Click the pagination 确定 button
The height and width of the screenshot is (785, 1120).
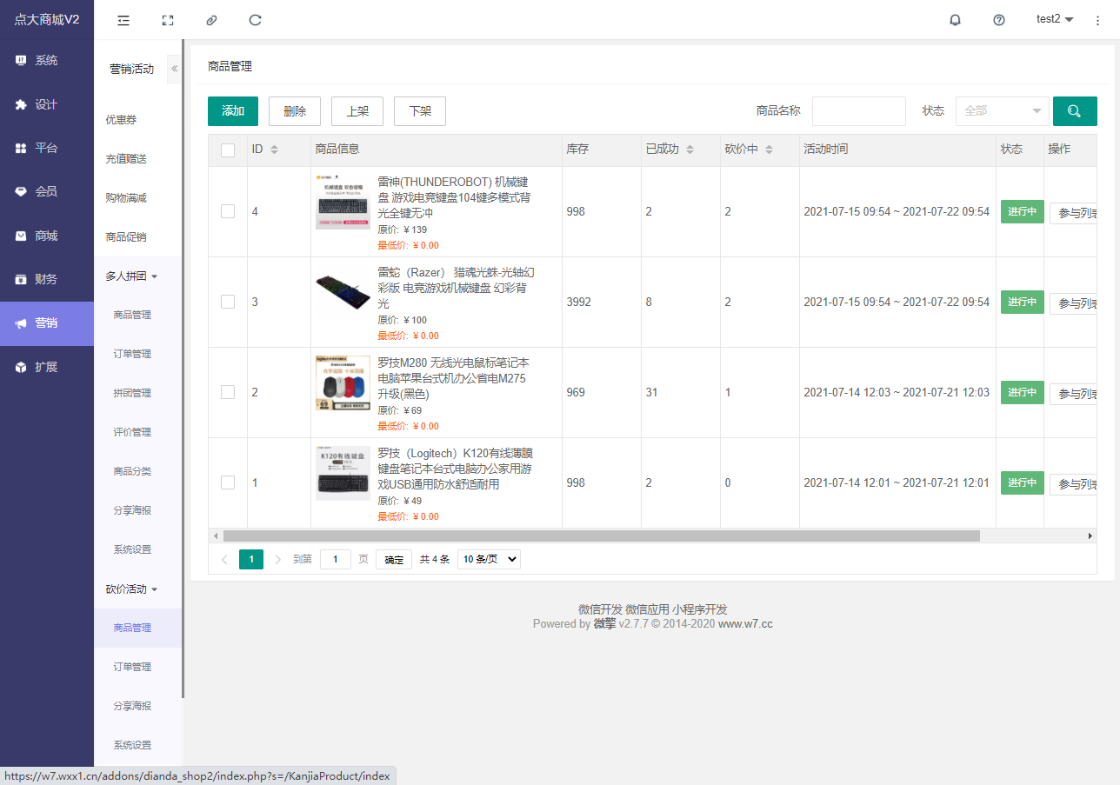[394, 560]
